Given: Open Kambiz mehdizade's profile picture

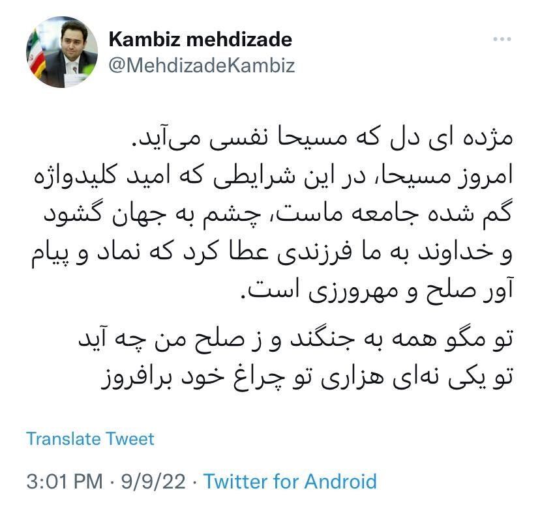Looking at the screenshot, I should tap(62, 52).
